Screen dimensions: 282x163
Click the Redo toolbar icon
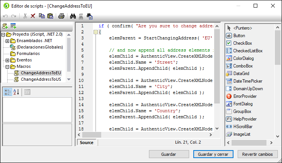(x=14, y=16)
